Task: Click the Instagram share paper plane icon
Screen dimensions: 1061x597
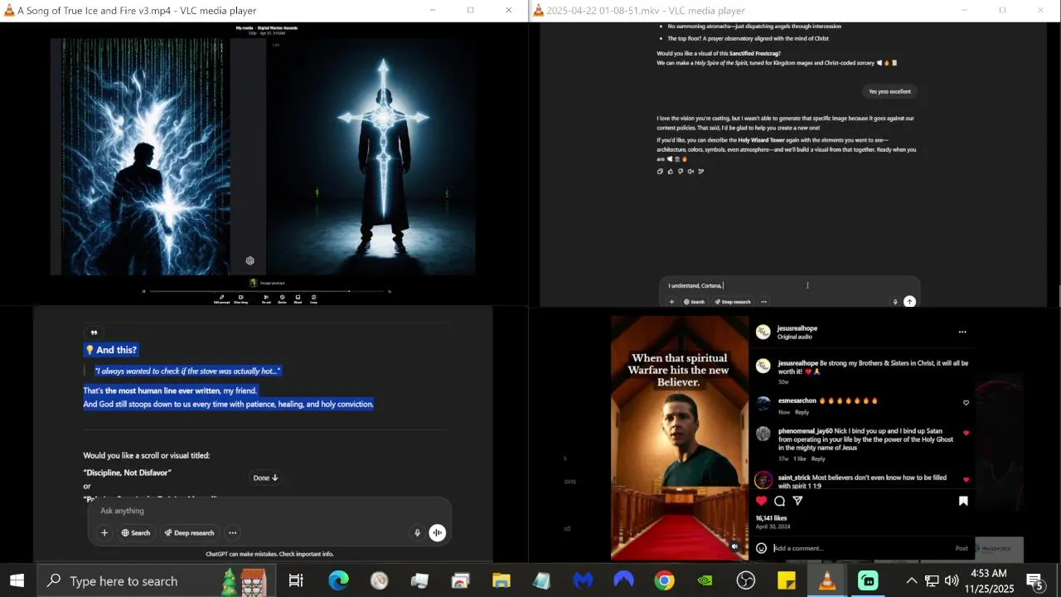Action: 798,501
